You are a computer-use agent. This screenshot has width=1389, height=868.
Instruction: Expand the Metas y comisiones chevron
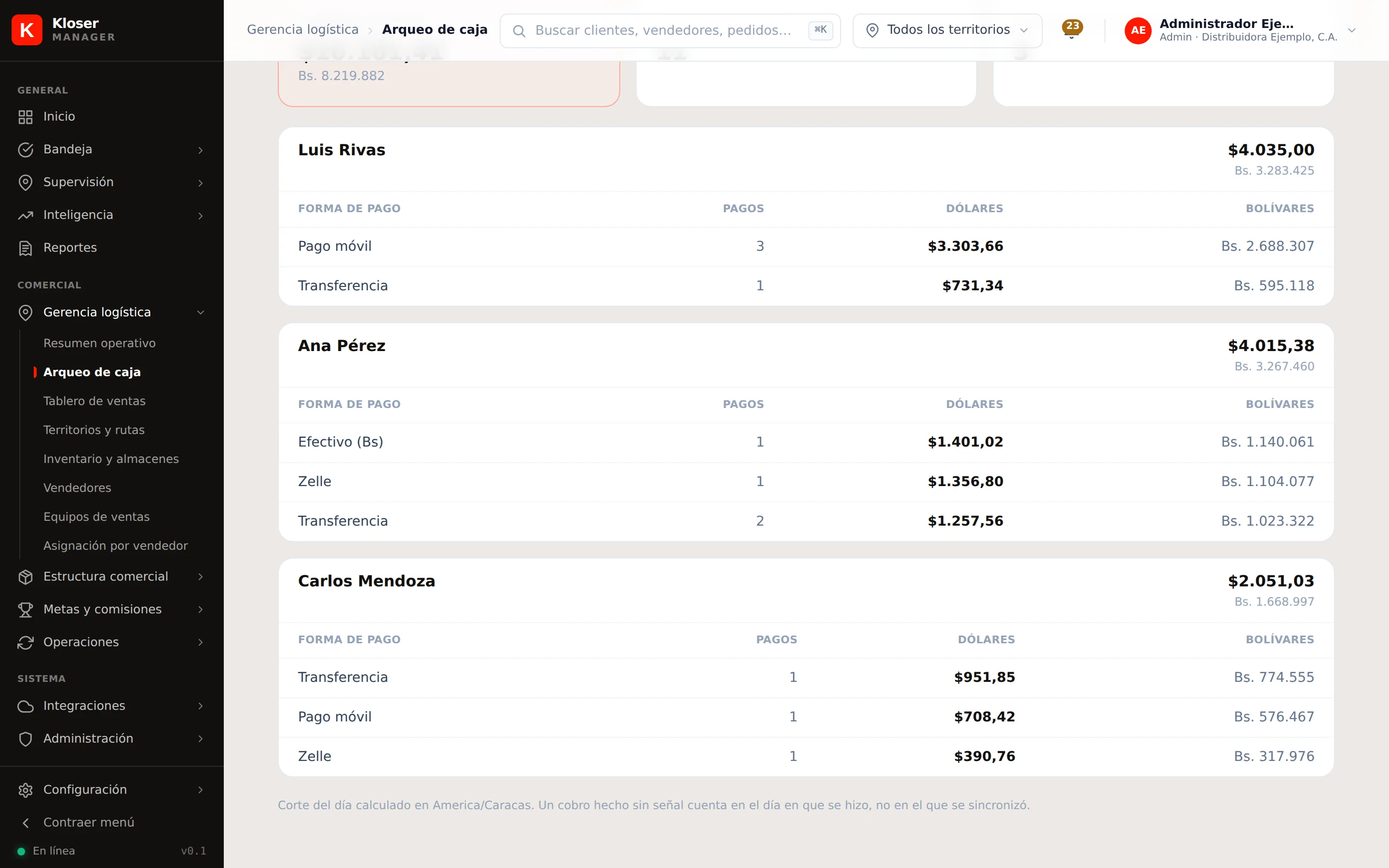pyautogui.click(x=200, y=609)
